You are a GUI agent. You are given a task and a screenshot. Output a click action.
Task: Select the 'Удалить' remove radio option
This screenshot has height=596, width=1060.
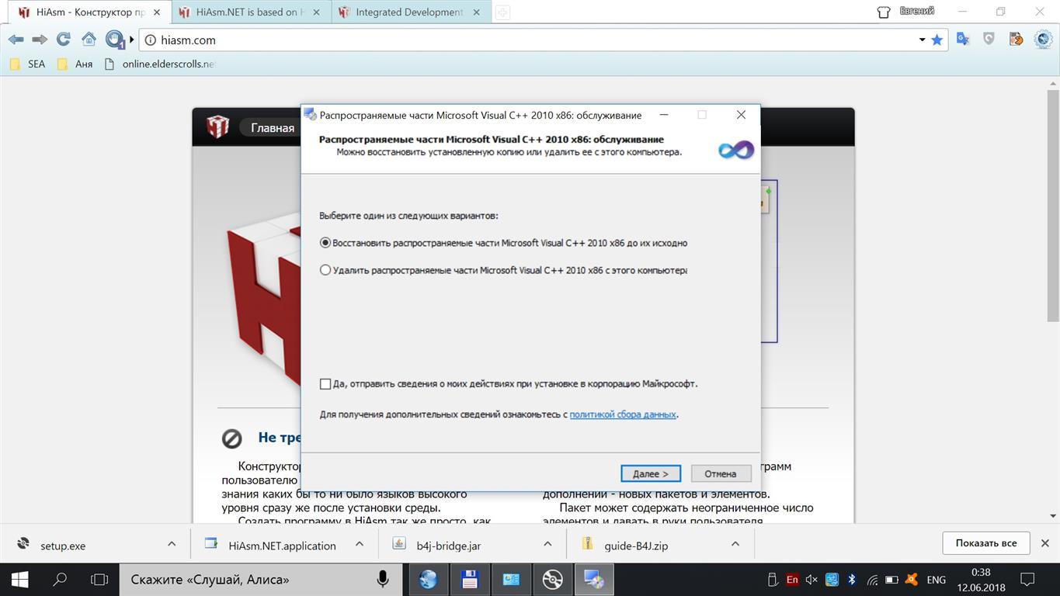tap(325, 270)
